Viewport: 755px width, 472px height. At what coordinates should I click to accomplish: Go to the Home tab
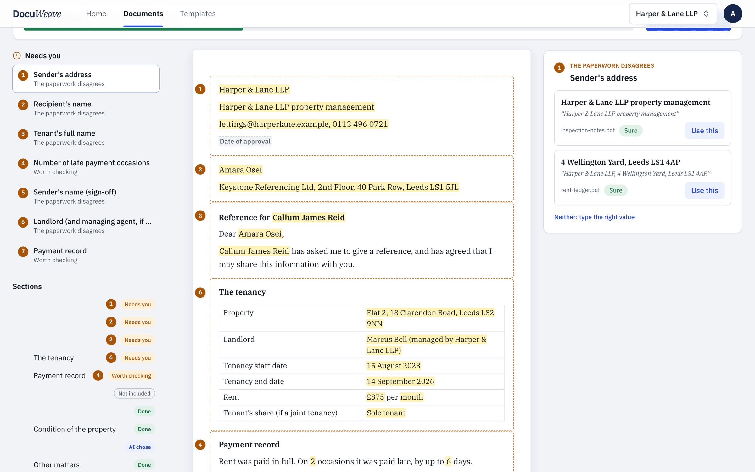pyautogui.click(x=96, y=14)
